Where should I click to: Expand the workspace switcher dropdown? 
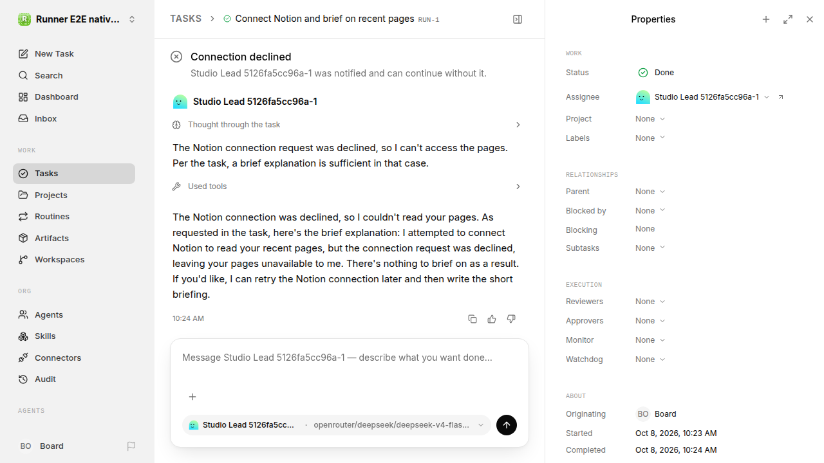pos(132,19)
